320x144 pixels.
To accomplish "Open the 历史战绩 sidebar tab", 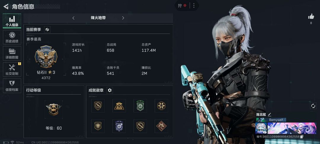I will coord(12,37).
